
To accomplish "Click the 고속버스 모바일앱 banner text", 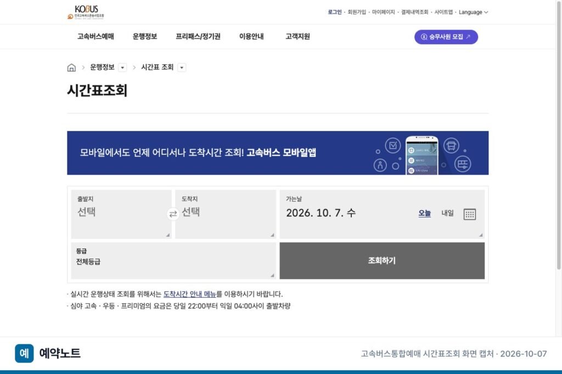I will (x=282, y=153).
